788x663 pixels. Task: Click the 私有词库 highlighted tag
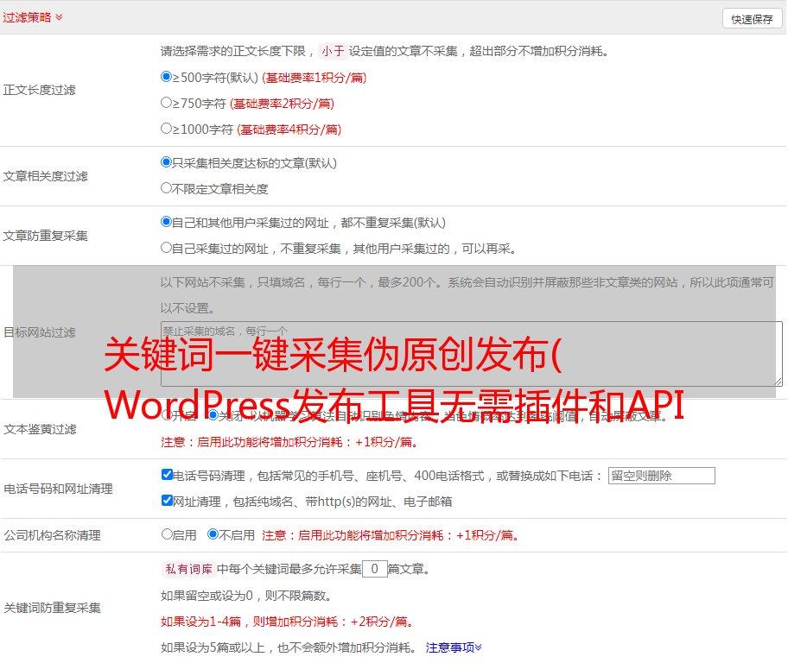coord(189,569)
